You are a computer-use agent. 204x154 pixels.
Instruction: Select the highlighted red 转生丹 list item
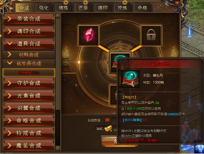click(x=29, y=73)
